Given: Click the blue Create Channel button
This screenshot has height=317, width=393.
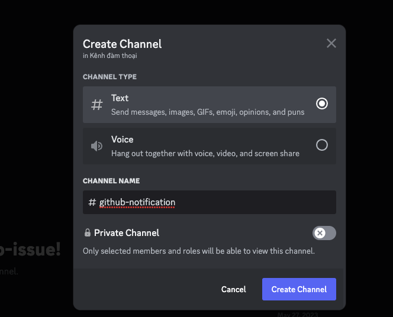Looking at the screenshot, I should [299, 289].
